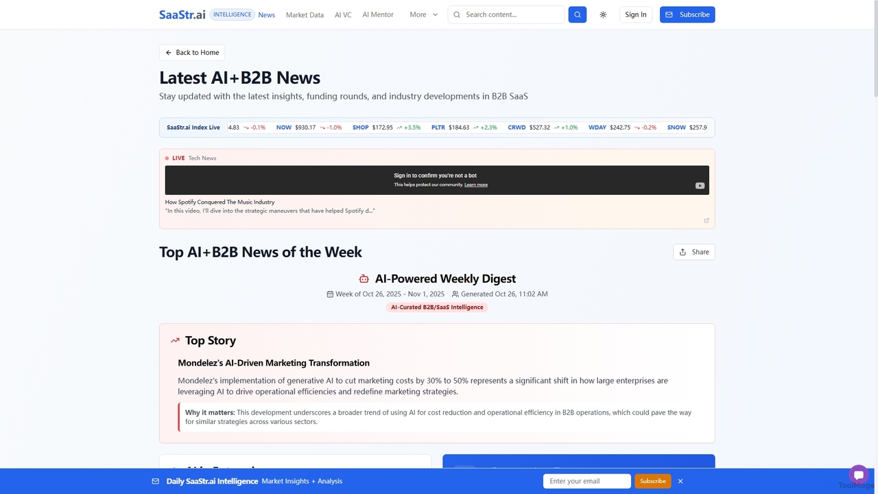Open the video via the external link icon

coord(707,221)
